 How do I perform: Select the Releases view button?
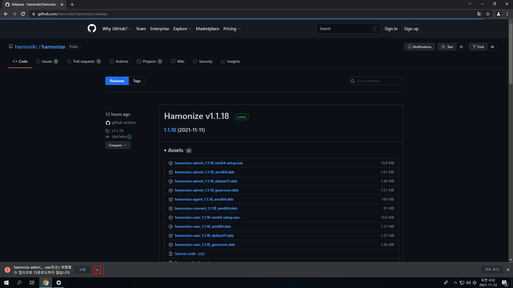(x=117, y=81)
